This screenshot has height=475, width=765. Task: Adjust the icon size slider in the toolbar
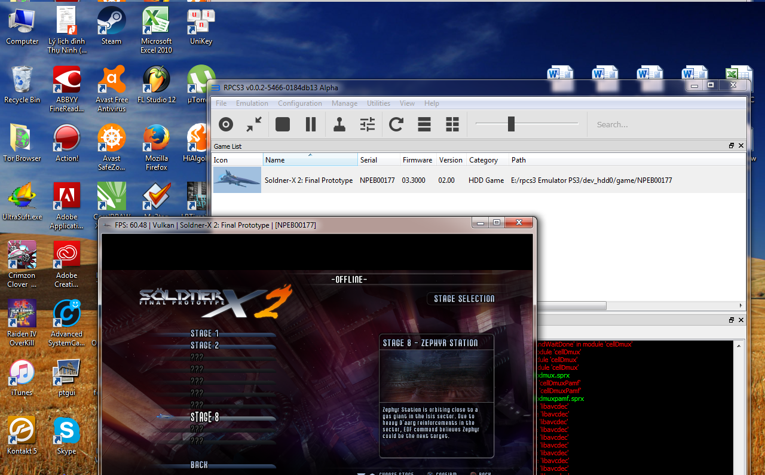(511, 124)
